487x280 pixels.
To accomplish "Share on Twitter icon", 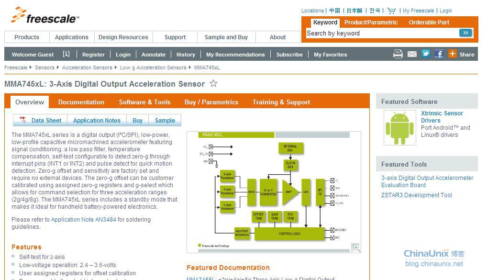I will 425,54.
